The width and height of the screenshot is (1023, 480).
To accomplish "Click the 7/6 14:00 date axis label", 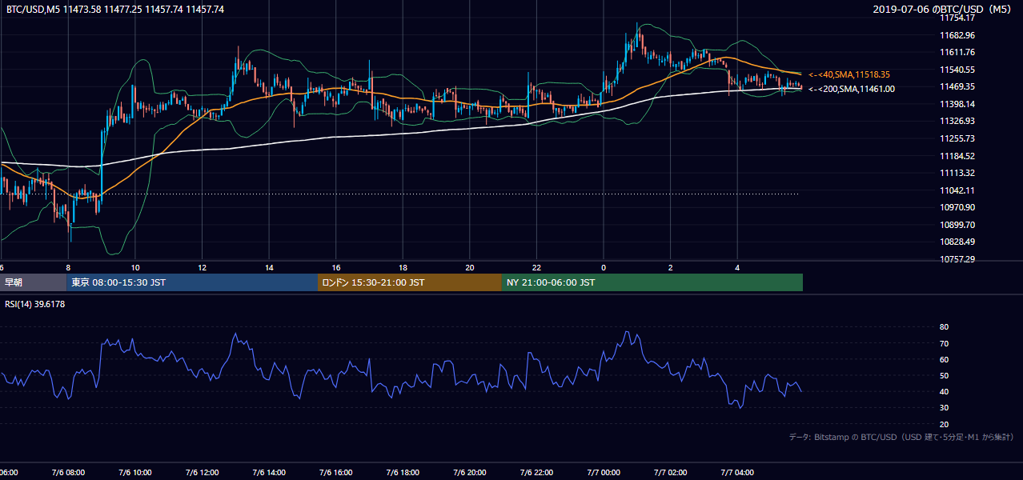I will click(269, 472).
